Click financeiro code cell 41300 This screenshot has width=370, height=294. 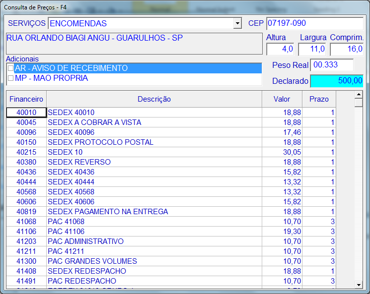pyautogui.click(x=26, y=261)
